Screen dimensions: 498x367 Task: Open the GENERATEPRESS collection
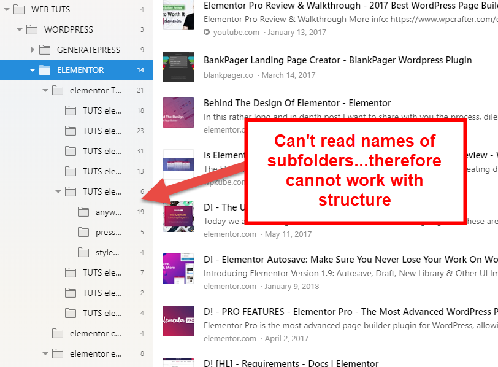point(88,50)
